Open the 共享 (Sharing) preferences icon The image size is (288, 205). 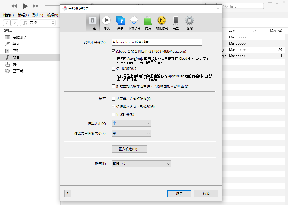tap(120, 23)
